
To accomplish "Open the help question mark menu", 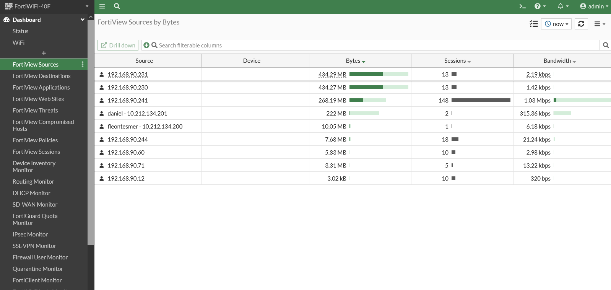I will 540,6.
